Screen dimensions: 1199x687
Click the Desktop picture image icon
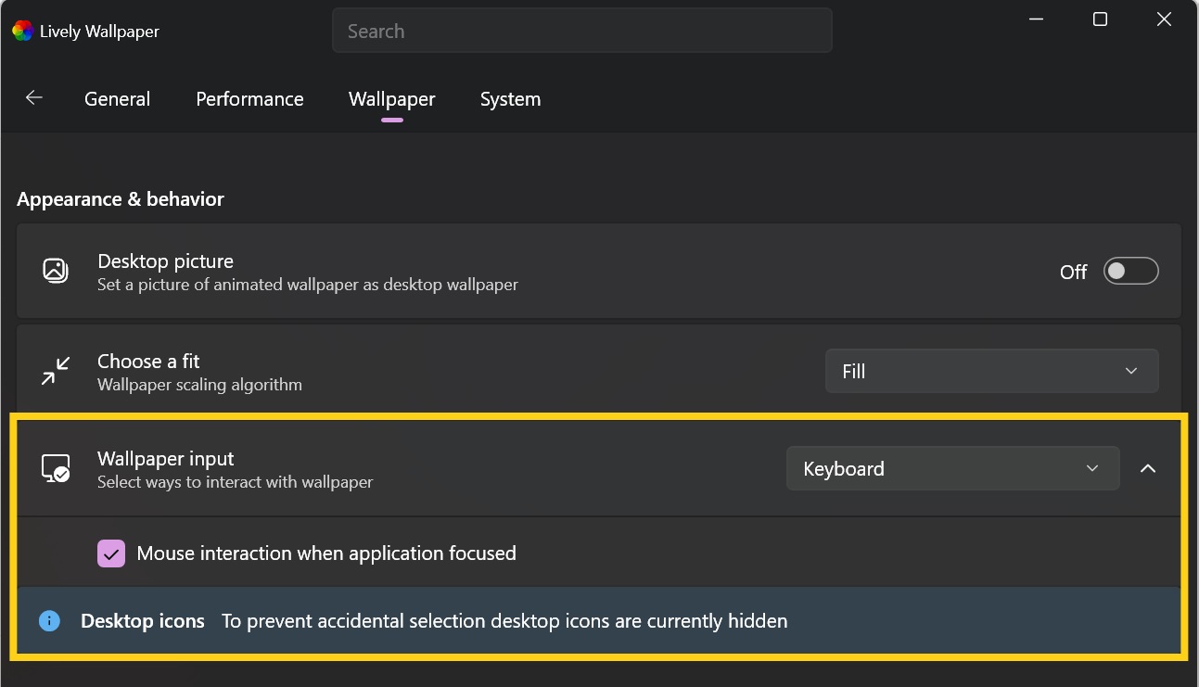point(56,271)
